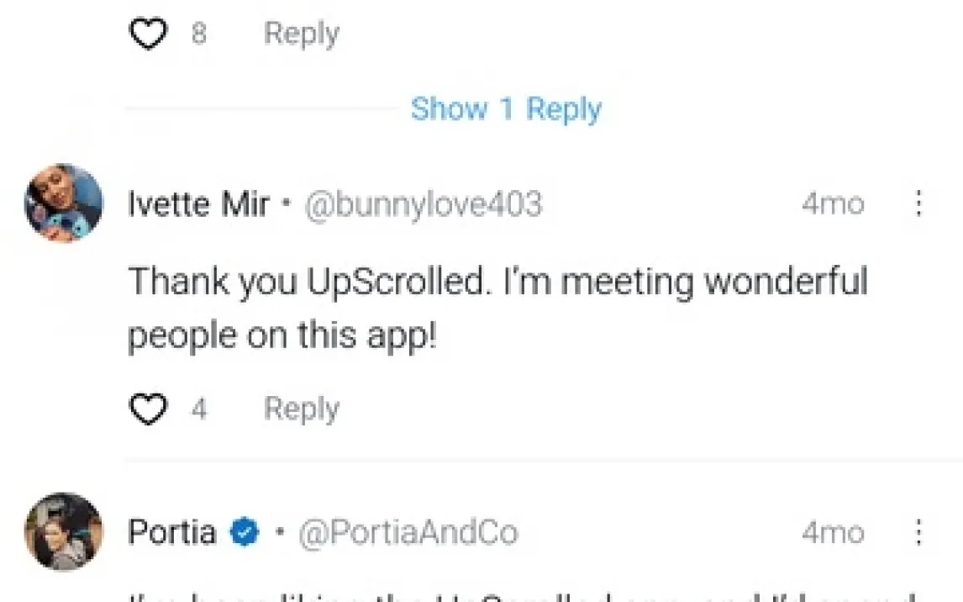
Task: Reply to the comment with 8 likes
Action: coord(301,34)
